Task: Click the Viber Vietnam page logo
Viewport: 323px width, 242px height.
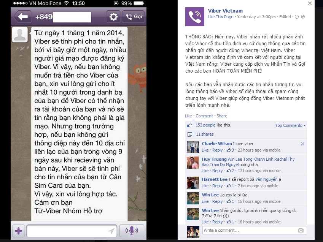Action: pyautogui.click(x=195, y=17)
